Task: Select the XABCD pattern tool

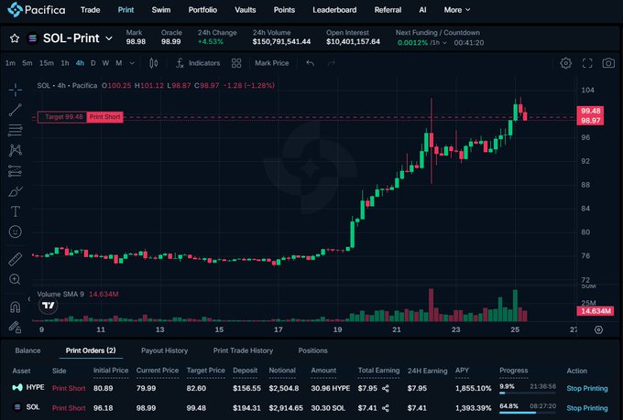Action: click(x=15, y=150)
